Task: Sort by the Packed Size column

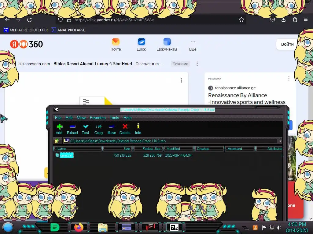Action: [x=148, y=149]
